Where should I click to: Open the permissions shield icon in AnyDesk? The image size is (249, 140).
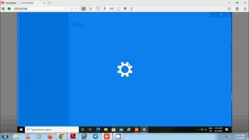point(125,9)
